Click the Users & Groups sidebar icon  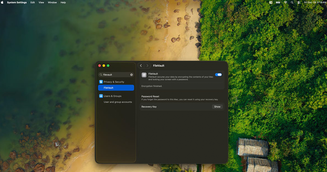101,96
